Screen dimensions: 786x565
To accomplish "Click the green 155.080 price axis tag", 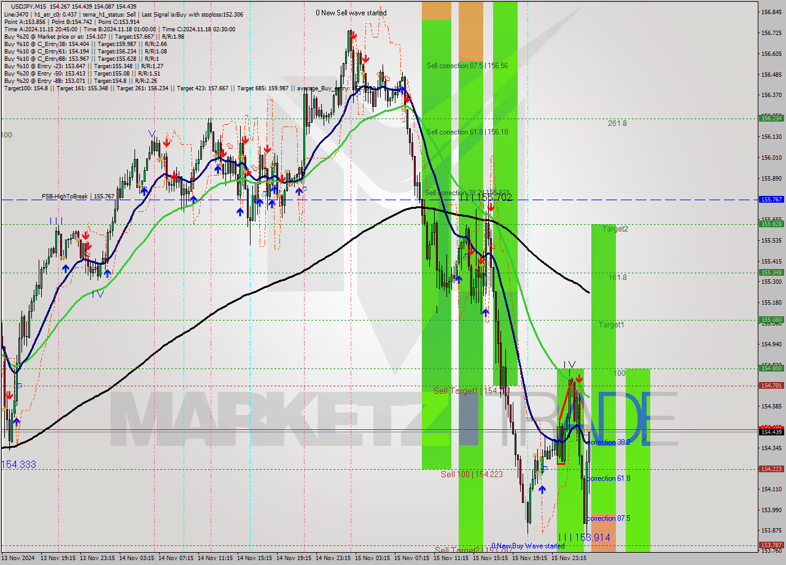I will 771,319.
